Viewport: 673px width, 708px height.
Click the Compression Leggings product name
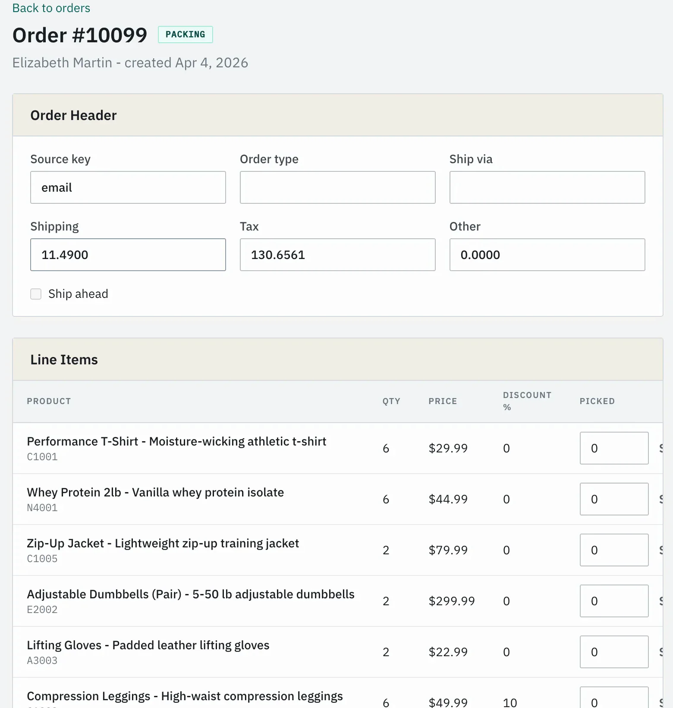coord(185,696)
